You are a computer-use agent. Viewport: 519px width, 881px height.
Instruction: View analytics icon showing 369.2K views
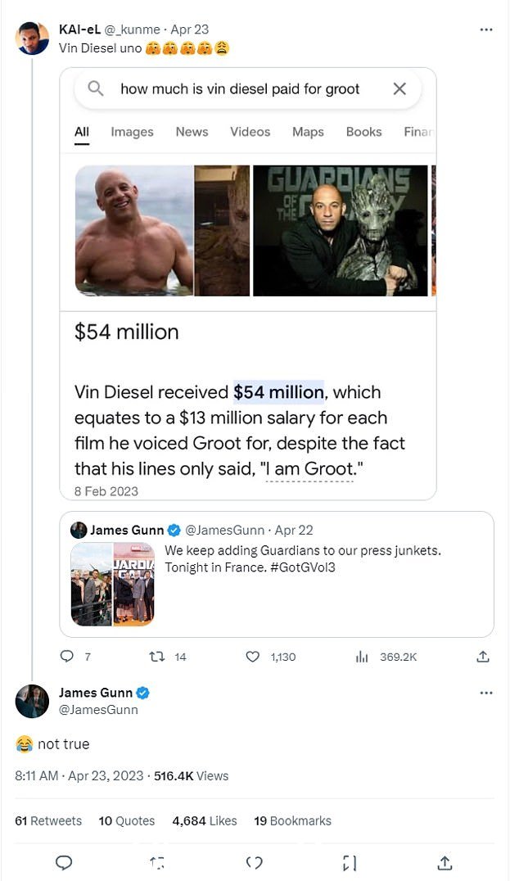(362, 657)
